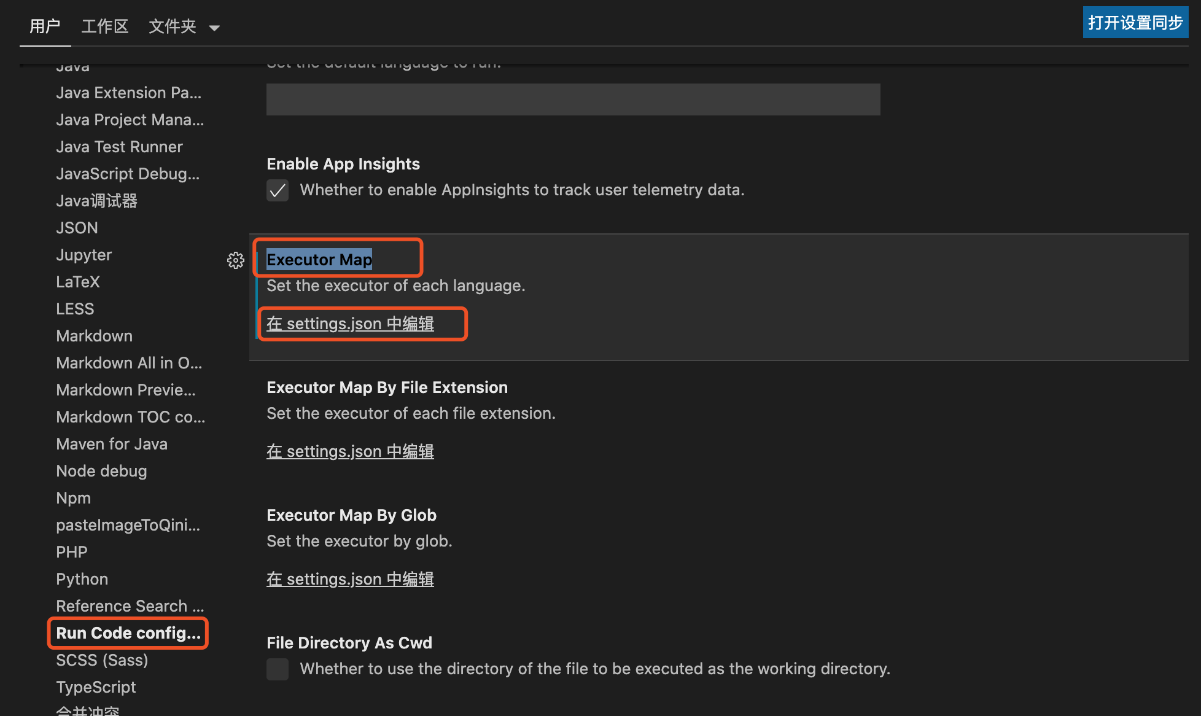Click 在 settings.json 中编辑 for Executor Map By File Extension
This screenshot has height=716, width=1201.
349,451
